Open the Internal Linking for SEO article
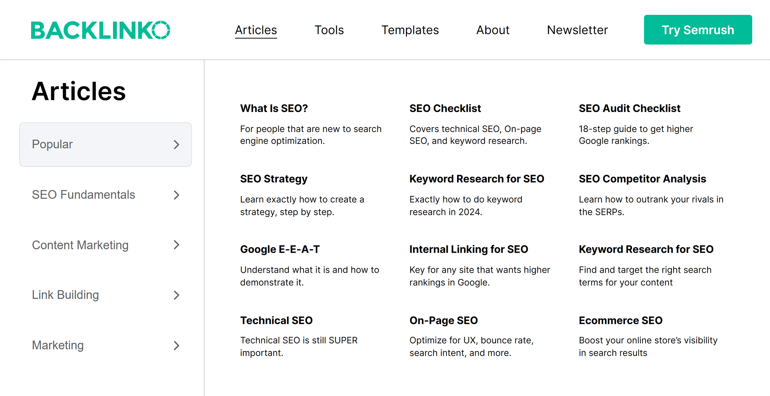This screenshot has height=396, width=770. click(x=468, y=249)
